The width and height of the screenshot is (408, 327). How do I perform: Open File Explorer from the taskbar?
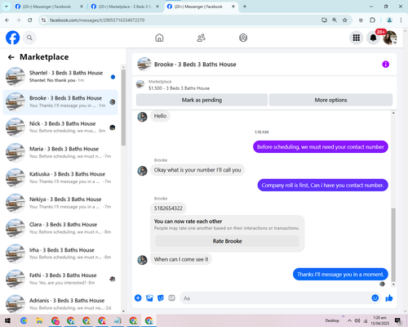tap(39, 320)
